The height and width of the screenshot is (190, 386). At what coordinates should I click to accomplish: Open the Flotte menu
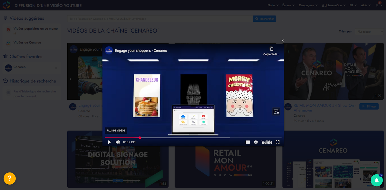[x=273, y=5]
